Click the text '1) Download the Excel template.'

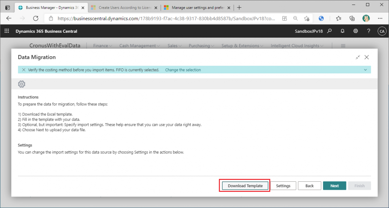pos(45,114)
